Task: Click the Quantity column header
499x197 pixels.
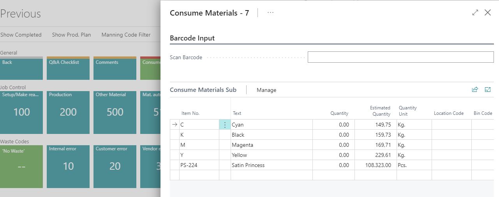Action: 339,113
